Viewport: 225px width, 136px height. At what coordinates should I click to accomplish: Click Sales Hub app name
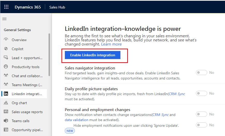(57, 7)
